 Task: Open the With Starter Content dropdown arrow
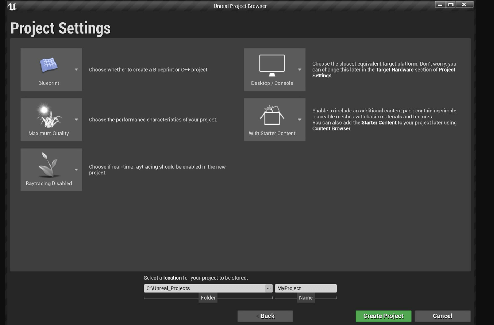tap(299, 120)
